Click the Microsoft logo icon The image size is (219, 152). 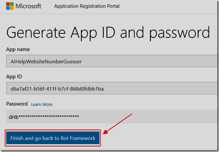tap(10, 6)
